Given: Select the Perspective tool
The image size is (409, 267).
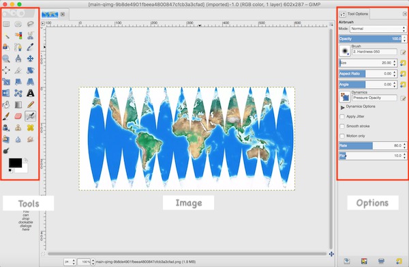Looking at the screenshot, I should [30, 81].
